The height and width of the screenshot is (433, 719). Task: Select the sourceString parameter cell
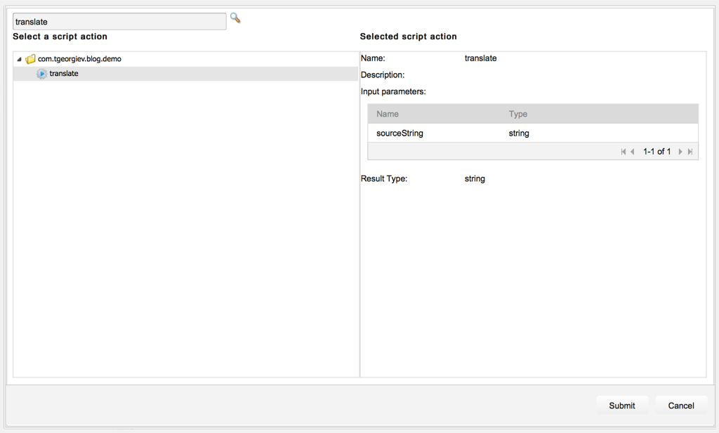click(400, 133)
